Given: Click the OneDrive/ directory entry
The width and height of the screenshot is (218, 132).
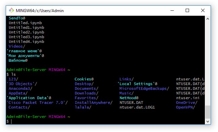Looking at the screenshot, I should (187, 102).
